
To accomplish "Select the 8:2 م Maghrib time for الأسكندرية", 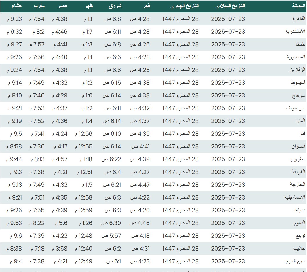I will 39,32.
